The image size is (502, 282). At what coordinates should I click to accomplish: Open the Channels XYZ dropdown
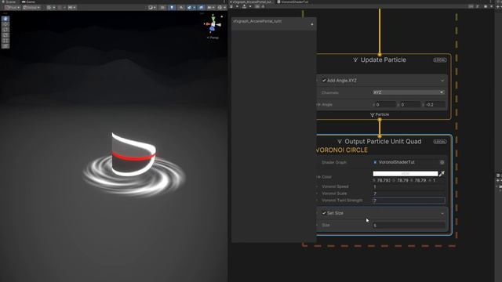[409, 92]
